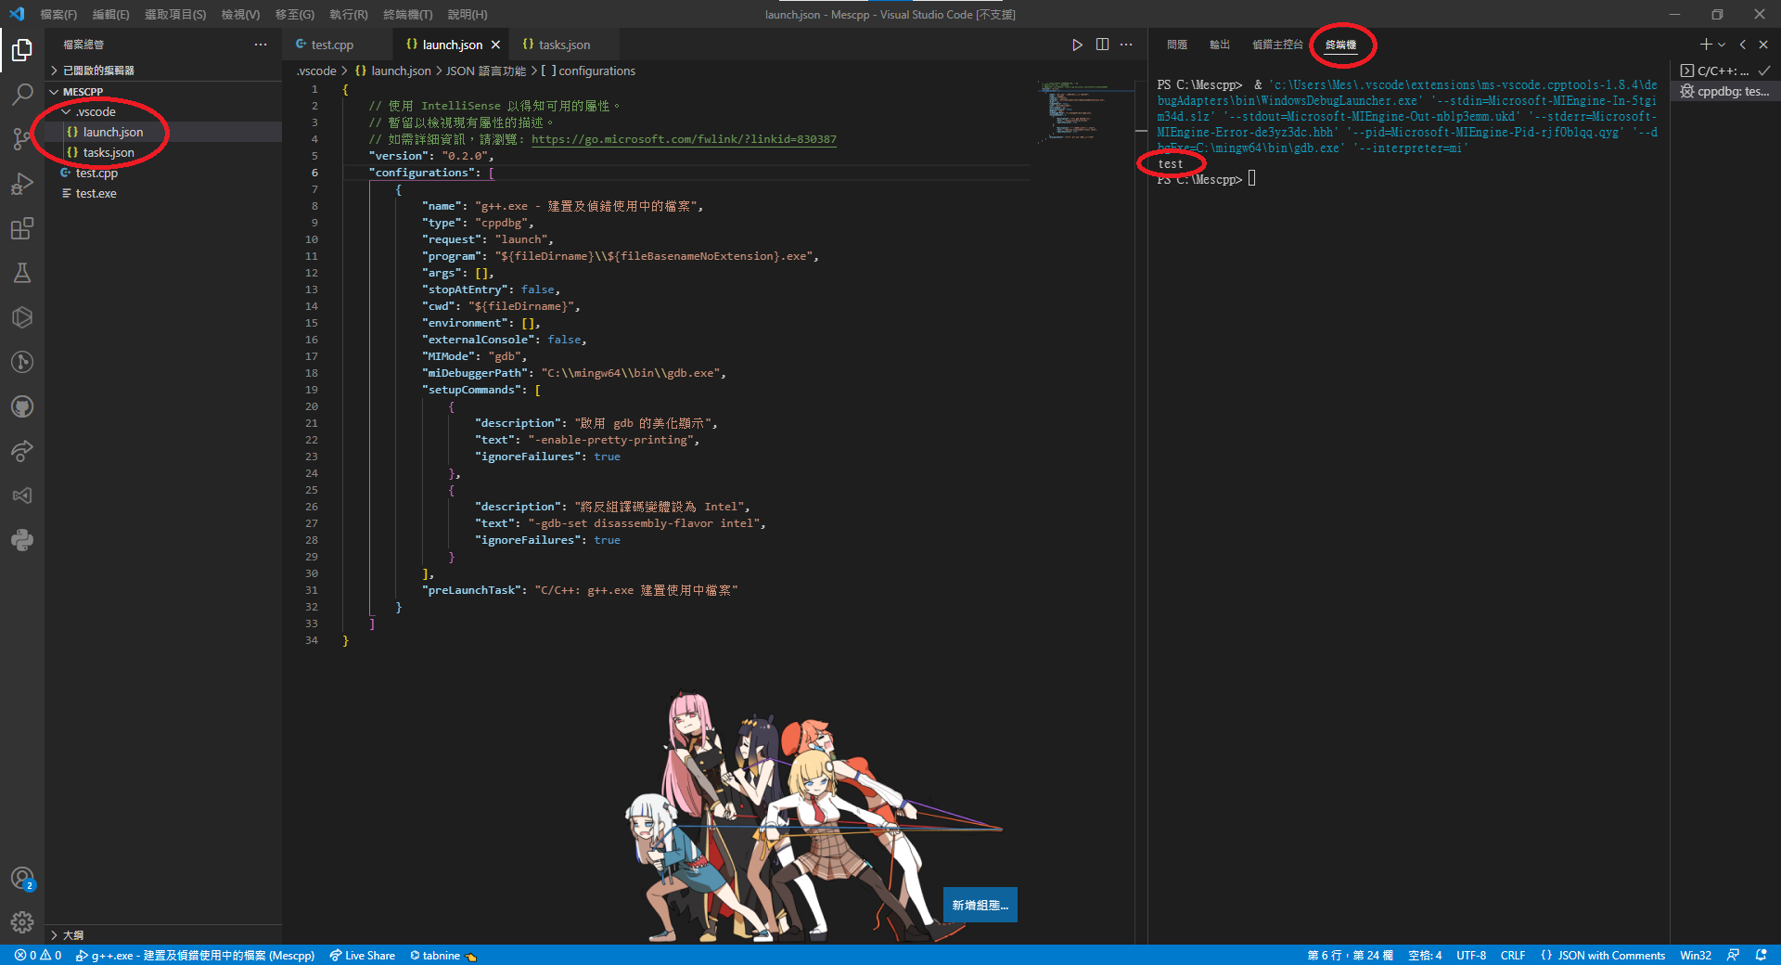The width and height of the screenshot is (1781, 965).
Task: Open launch.json in Explorer tree
Action: click(x=163, y=132)
